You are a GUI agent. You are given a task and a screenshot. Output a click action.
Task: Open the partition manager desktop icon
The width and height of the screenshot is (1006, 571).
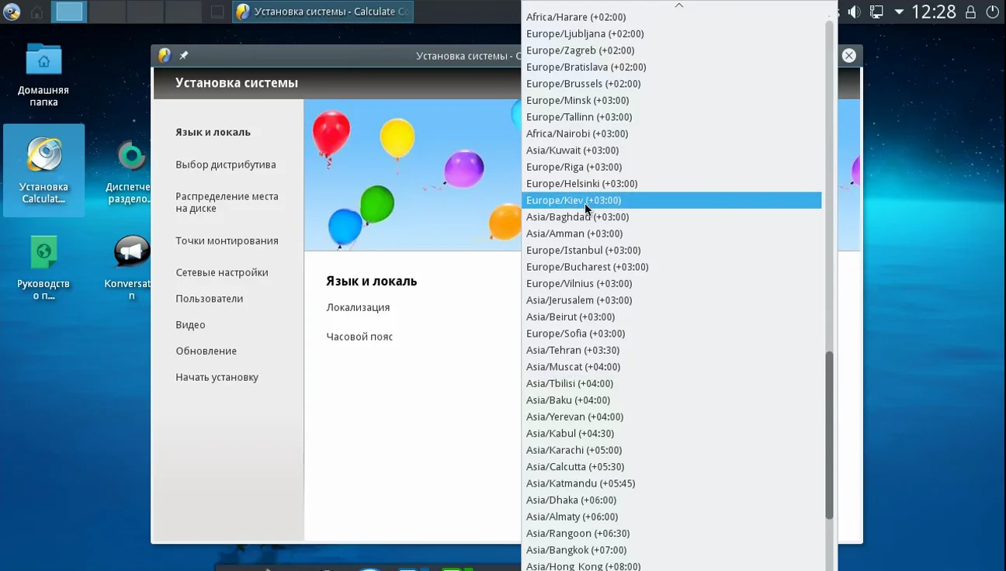click(x=131, y=171)
